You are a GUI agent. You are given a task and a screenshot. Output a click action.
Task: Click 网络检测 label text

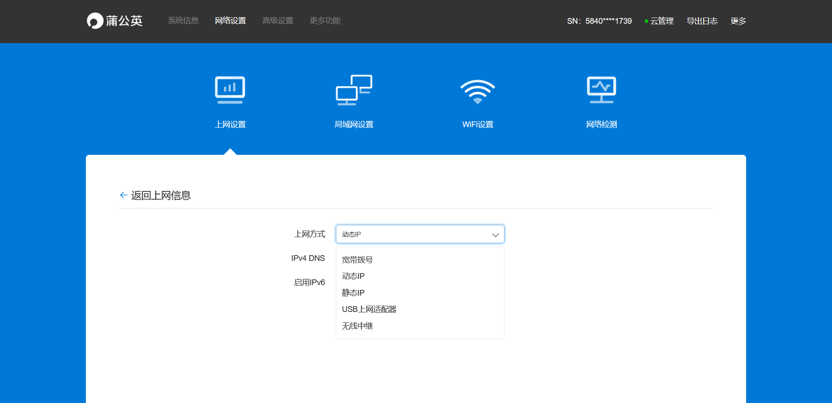[601, 125]
